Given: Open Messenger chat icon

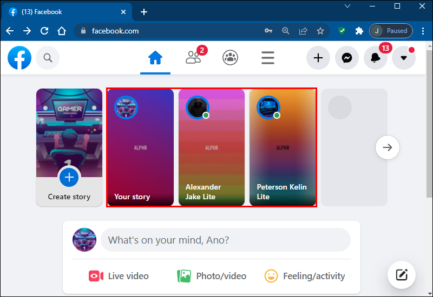Looking at the screenshot, I should [x=347, y=58].
